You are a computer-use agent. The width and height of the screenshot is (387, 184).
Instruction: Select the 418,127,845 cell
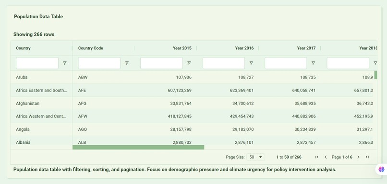[x=166, y=116]
